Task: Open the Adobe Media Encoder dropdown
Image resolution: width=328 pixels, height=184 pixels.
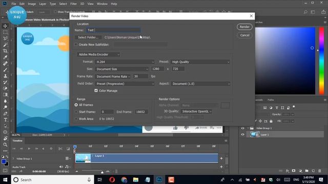Action: (x=98, y=55)
